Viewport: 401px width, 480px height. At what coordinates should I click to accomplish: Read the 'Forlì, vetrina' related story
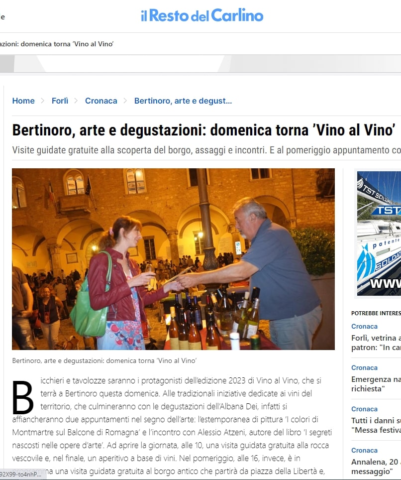pyautogui.click(x=376, y=343)
